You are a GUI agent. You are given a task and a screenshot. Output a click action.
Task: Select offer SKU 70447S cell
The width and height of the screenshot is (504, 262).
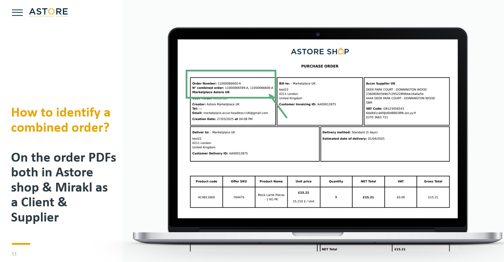click(239, 197)
